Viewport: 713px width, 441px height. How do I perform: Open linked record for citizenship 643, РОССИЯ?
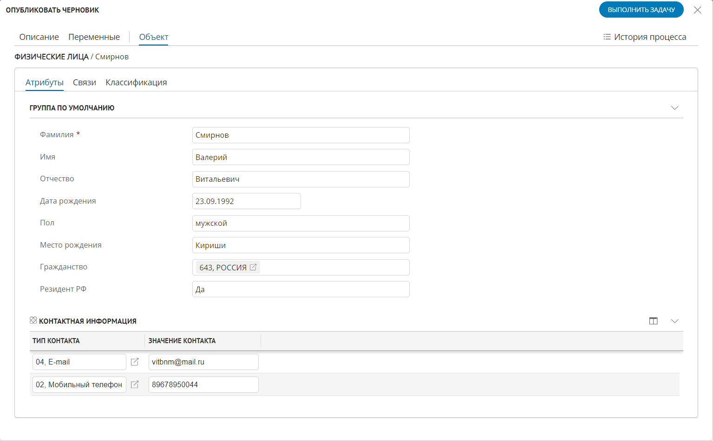pos(253,267)
